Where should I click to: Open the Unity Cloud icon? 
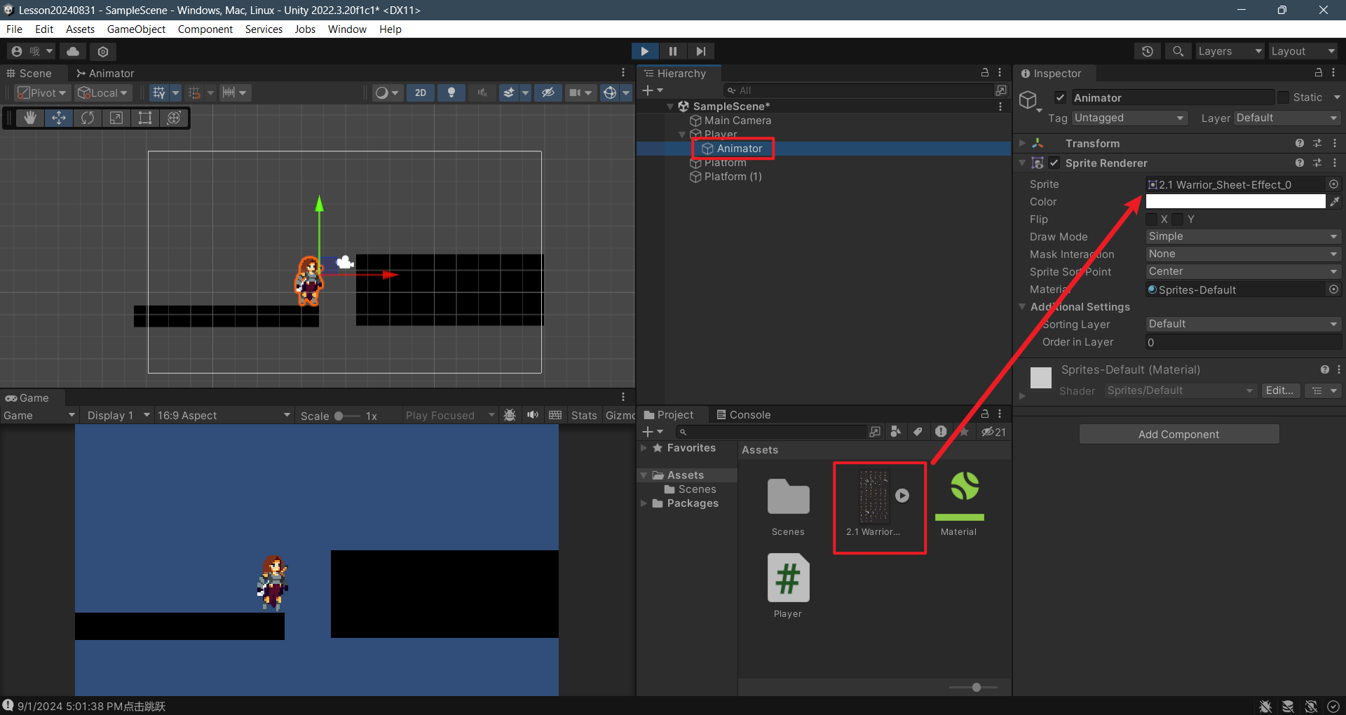73,51
